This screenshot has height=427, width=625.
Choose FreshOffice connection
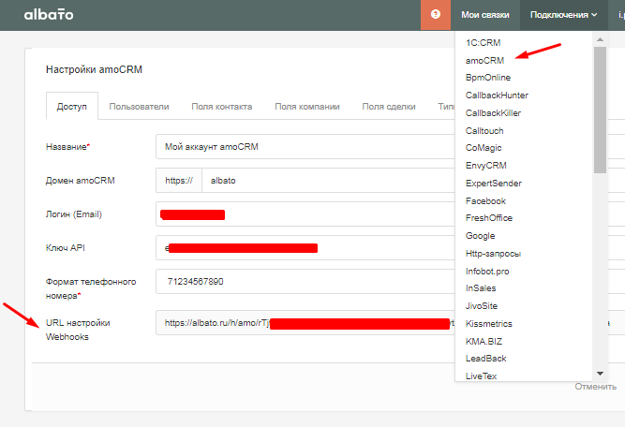tap(489, 218)
